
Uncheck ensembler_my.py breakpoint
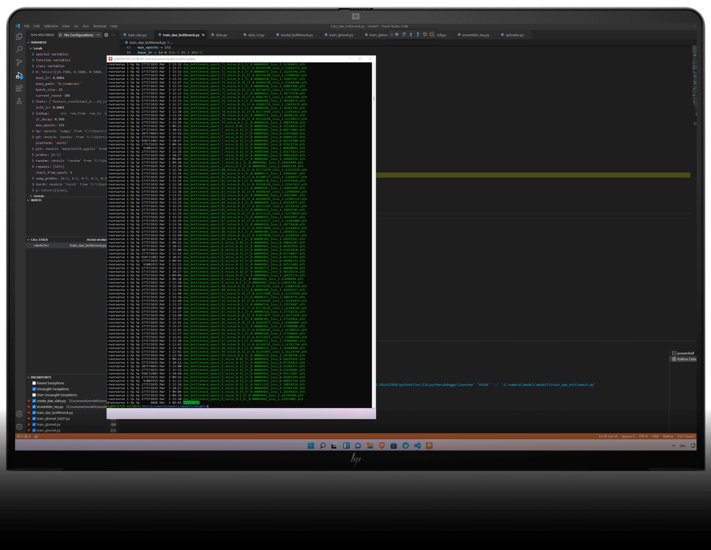34,407
